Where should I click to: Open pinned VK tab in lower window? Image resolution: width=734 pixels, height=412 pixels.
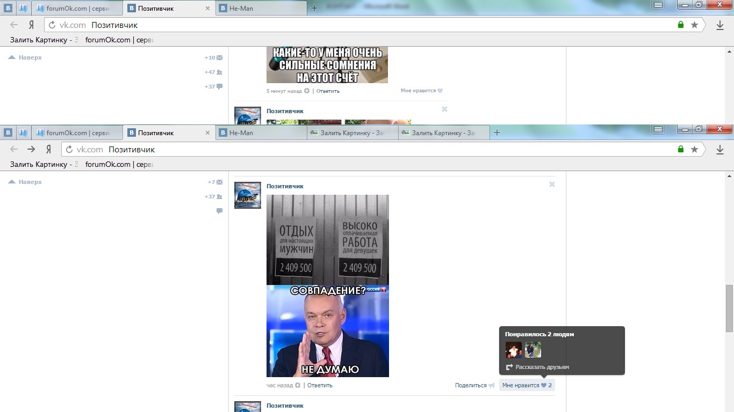(8, 133)
